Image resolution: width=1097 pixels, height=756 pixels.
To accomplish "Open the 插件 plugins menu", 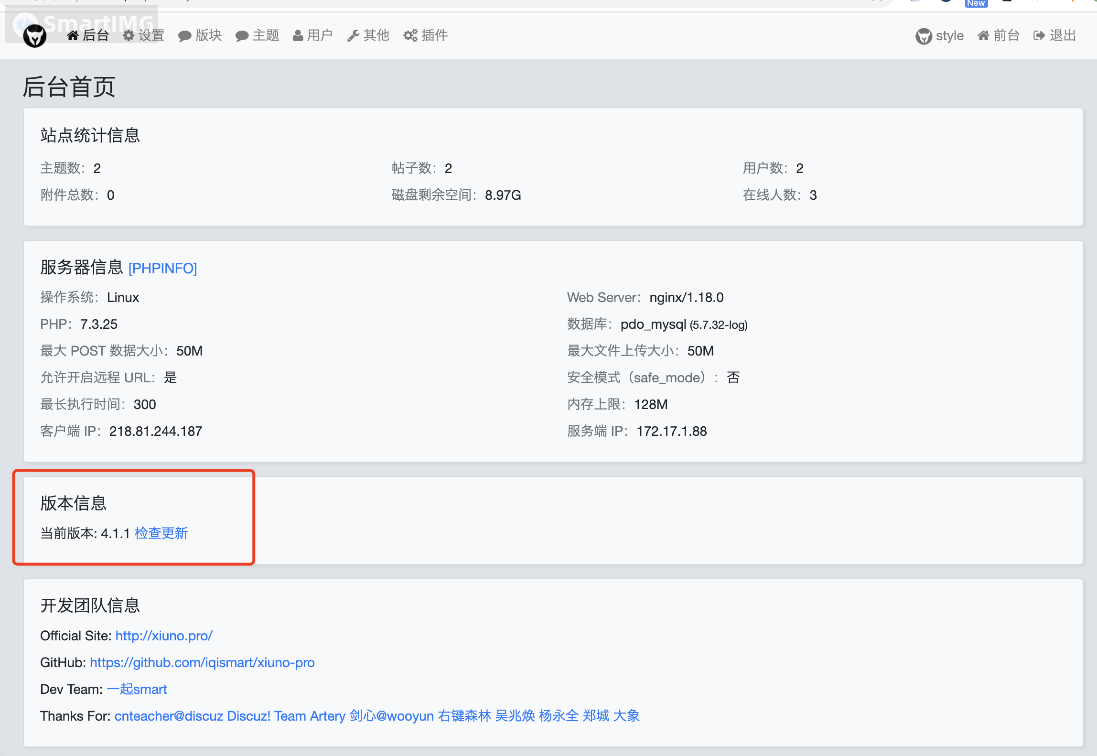I will click(426, 35).
